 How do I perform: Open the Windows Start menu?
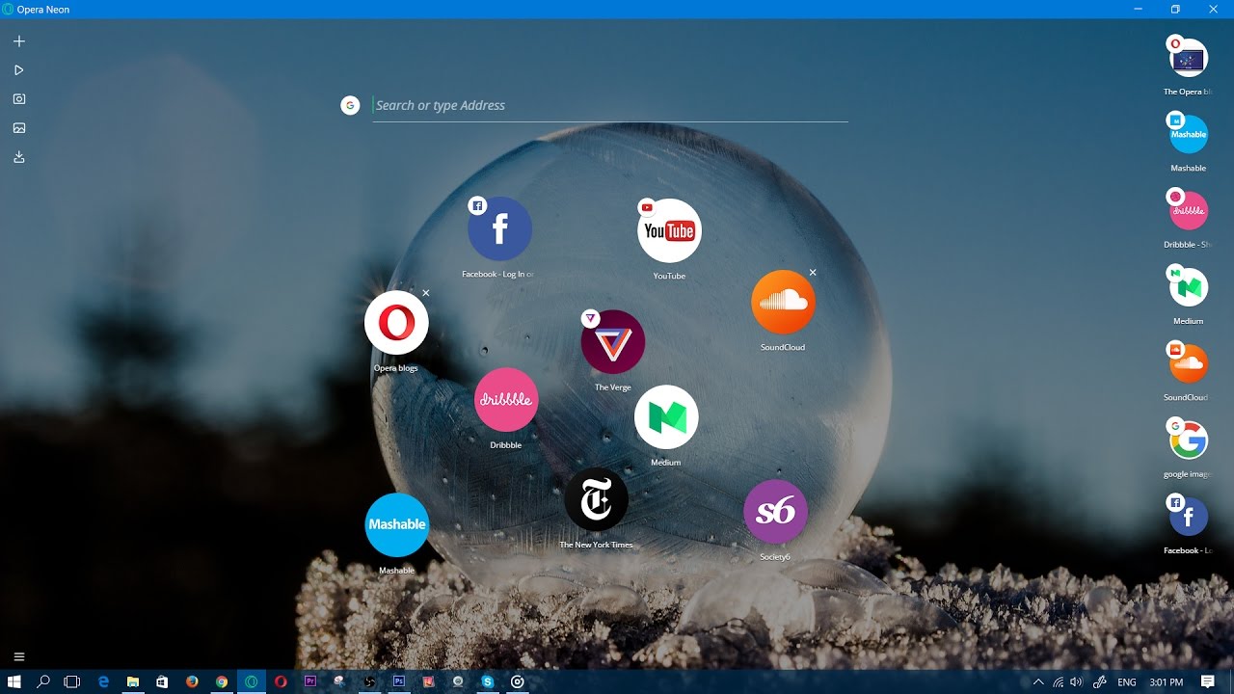pos(14,681)
